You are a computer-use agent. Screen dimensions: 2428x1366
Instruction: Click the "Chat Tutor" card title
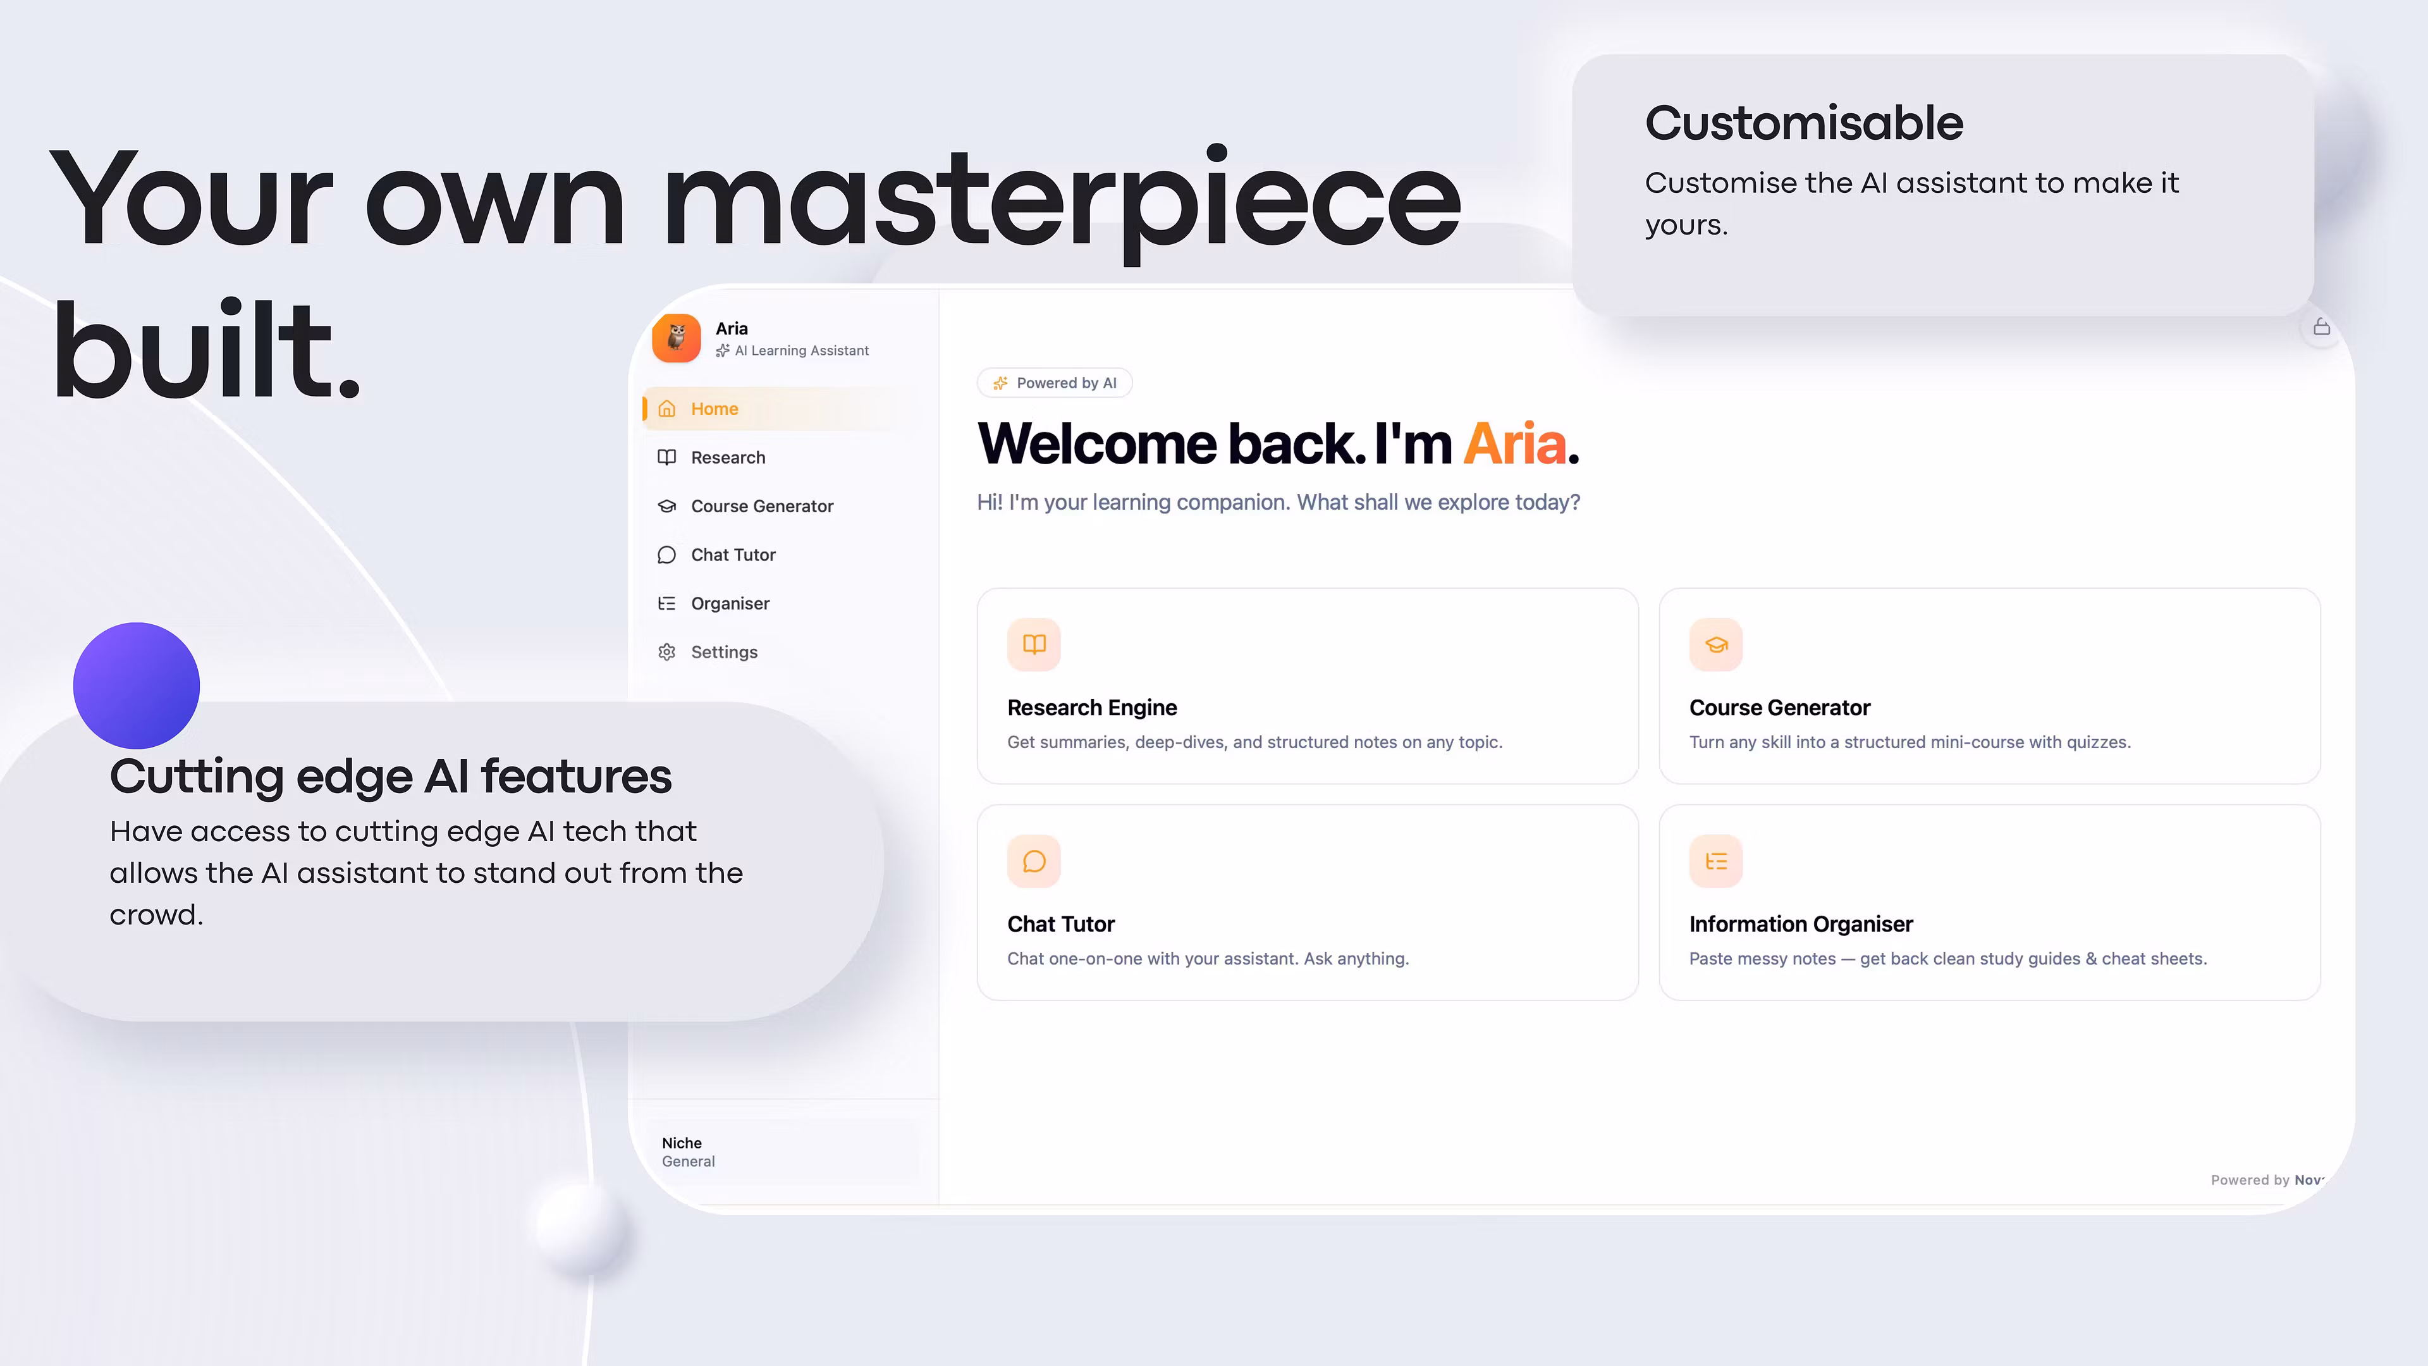tap(1060, 925)
